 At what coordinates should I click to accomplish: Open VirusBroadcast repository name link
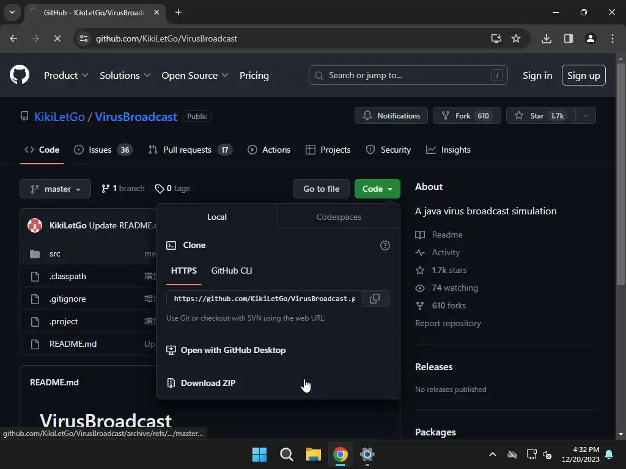tap(136, 117)
